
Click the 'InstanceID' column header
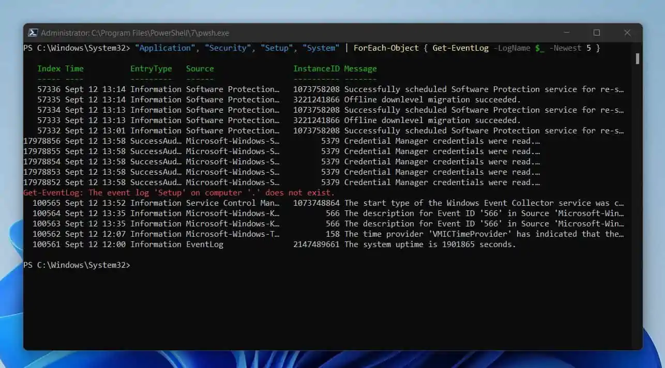(316, 69)
